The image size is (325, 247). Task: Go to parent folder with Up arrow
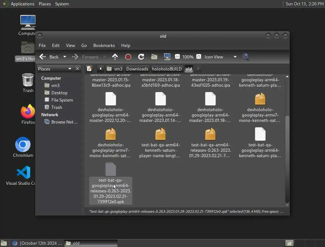115,57
